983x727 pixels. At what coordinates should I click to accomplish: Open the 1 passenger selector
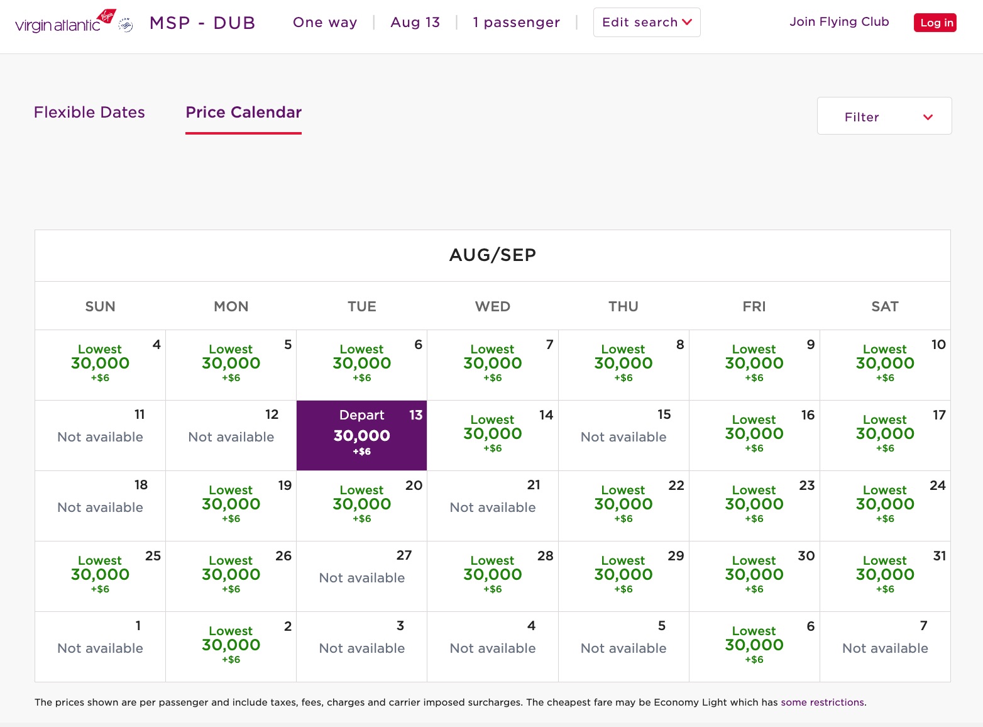coord(516,22)
